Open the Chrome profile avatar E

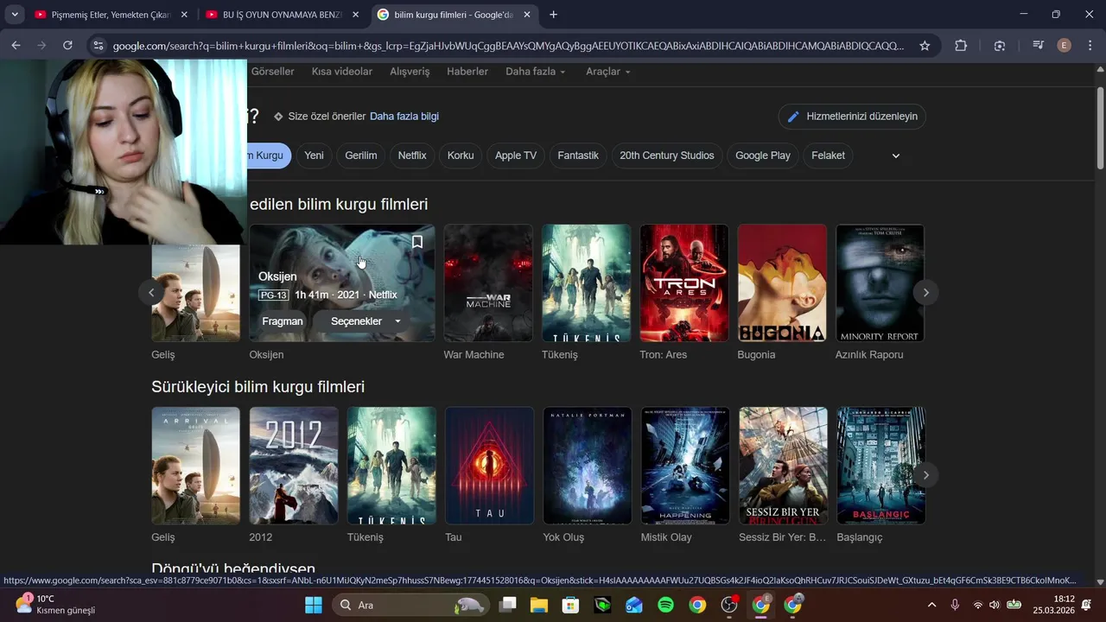pos(1065,46)
